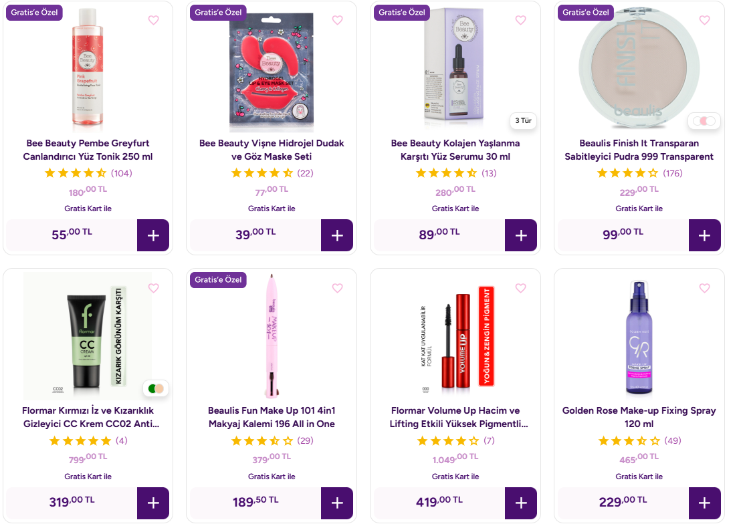Add Bee Beauty Pembe Greyfurt Tonik to cart
Image resolution: width=739 pixels, height=532 pixels.
coord(153,235)
